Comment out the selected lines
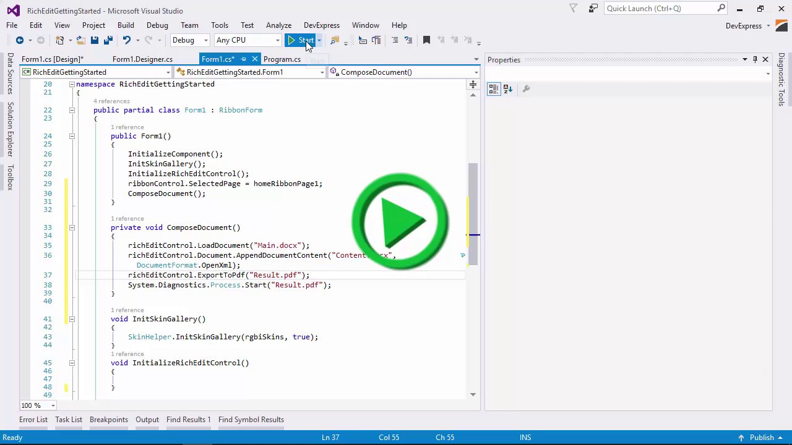This screenshot has width=792, height=445. (395, 40)
